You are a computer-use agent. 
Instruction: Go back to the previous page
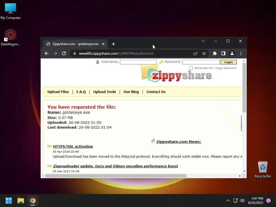point(47,54)
